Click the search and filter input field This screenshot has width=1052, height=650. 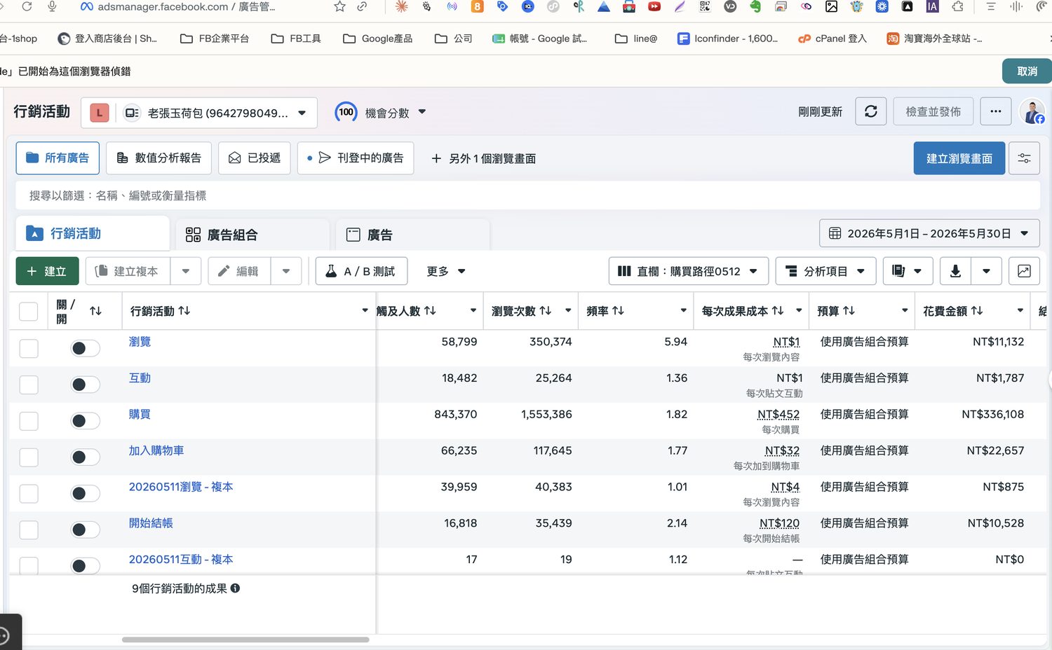527,195
